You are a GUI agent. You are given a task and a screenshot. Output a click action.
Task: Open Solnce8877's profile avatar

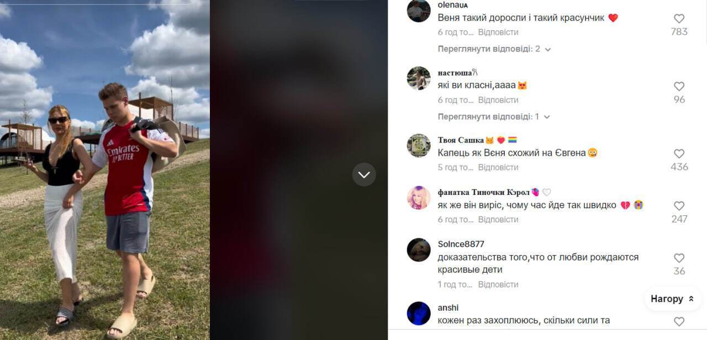[419, 250]
